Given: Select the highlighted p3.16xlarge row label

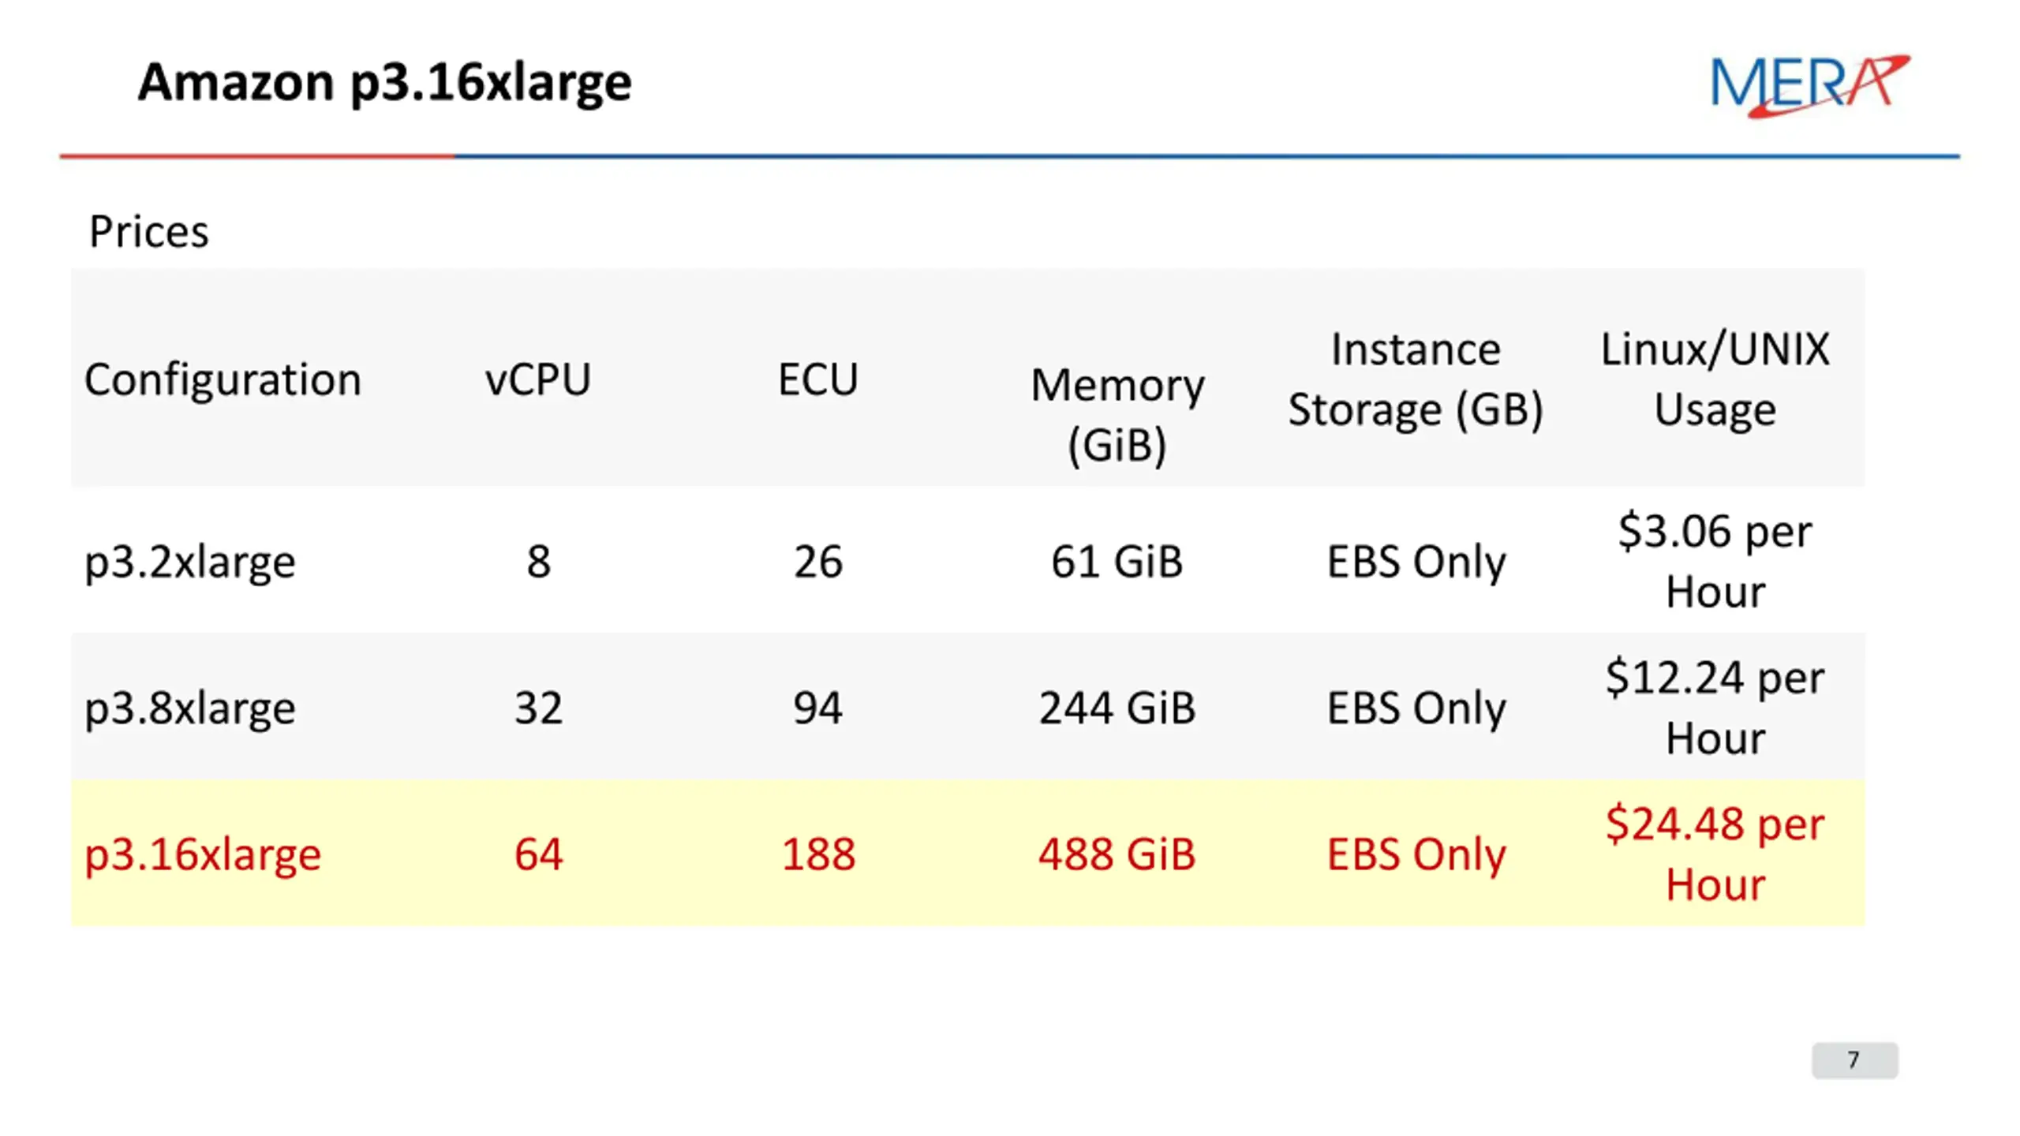Looking at the screenshot, I should pos(203,855).
